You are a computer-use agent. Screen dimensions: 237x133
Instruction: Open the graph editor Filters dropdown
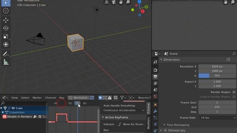pyautogui.click(x=123, y=98)
